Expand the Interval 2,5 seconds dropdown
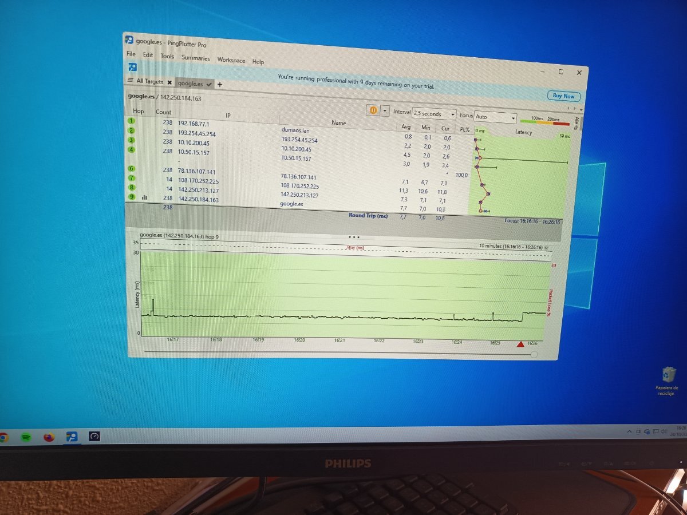Viewport: 687px width, 515px height. point(452,114)
